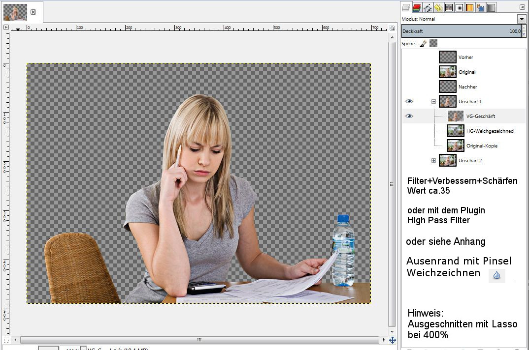
Task: Select the Unscharf 2 layer group name
Action: [x=470, y=161]
